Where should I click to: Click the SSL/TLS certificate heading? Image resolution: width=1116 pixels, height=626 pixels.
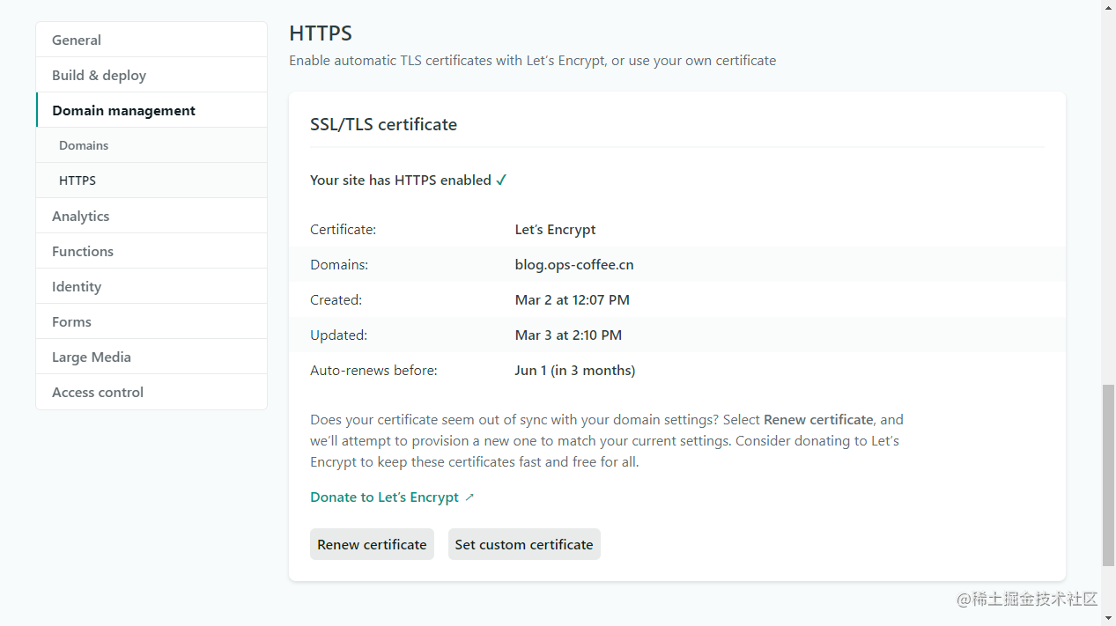384,124
